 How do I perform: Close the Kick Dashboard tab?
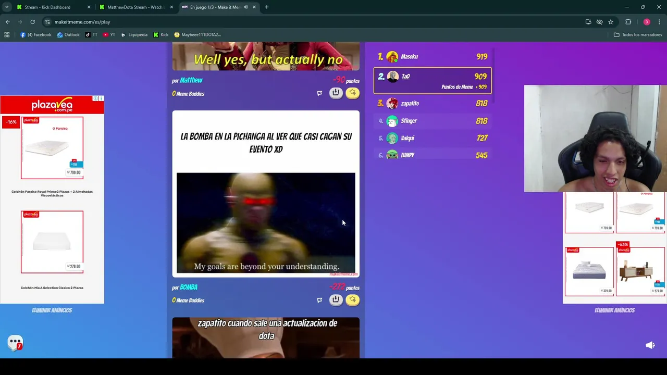(89, 7)
